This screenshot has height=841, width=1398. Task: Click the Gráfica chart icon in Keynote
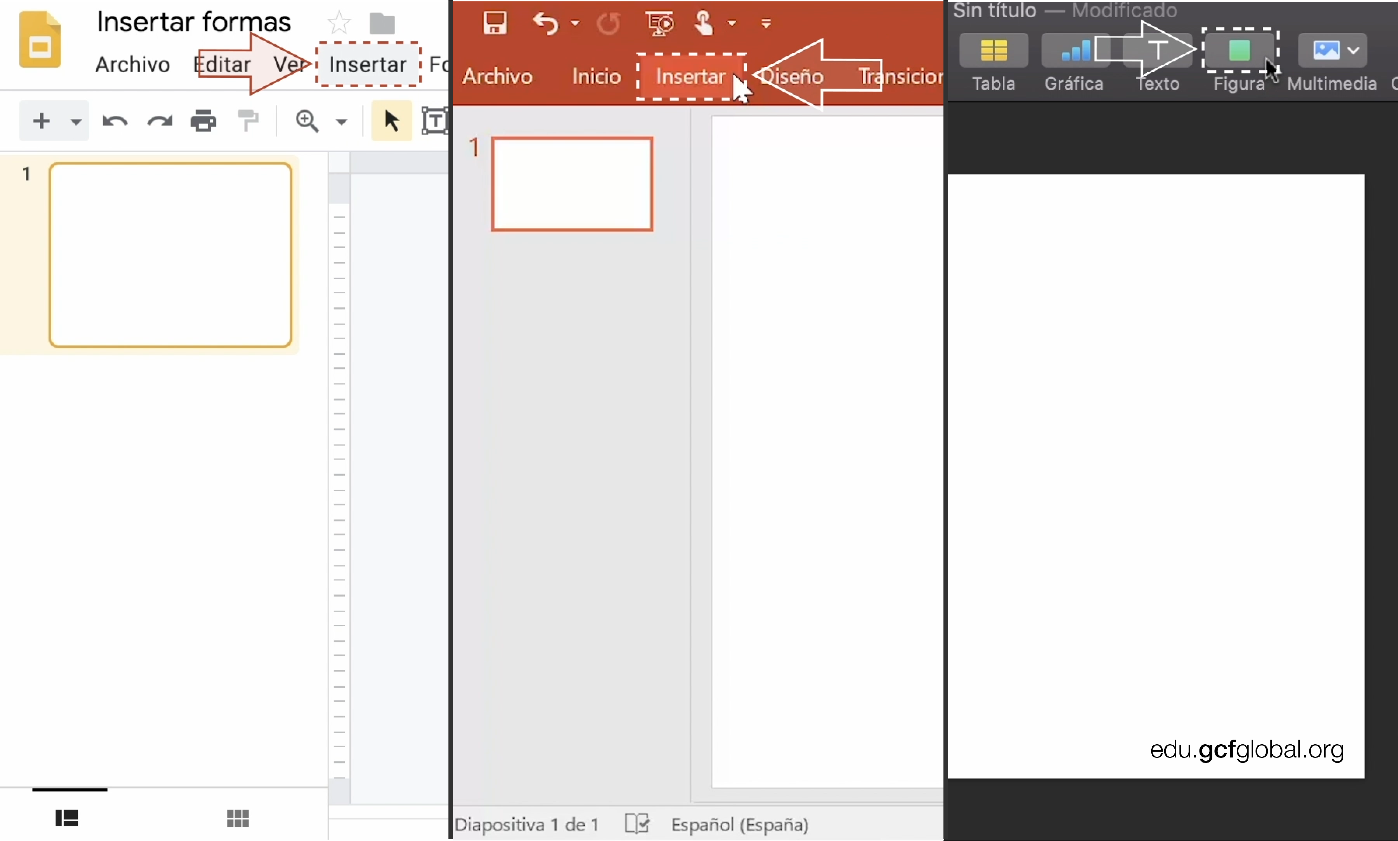(1075, 51)
